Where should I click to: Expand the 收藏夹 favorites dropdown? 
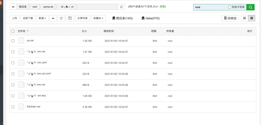pyautogui.click(x=98, y=18)
